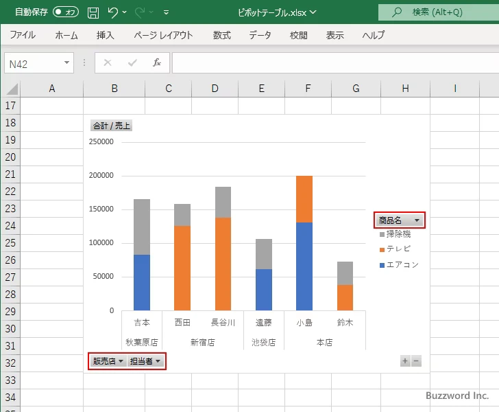This screenshot has width=499, height=412.
Task: Open the ファイル menu
Action: coord(23,35)
